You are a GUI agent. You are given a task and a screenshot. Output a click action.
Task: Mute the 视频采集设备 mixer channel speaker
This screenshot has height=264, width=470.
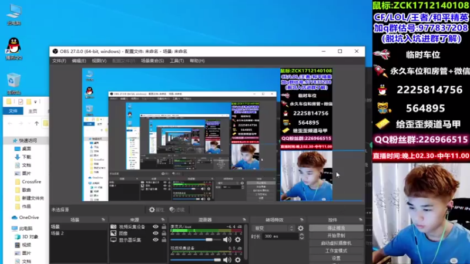tap(227, 260)
